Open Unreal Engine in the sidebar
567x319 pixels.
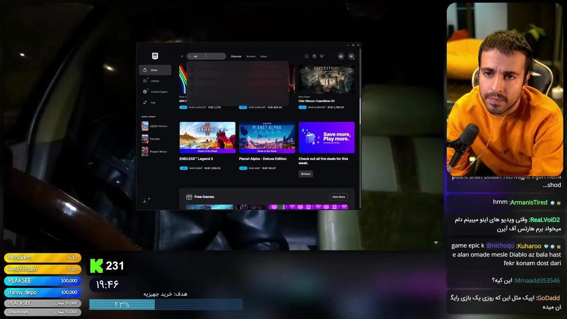pyautogui.click(x=155, y=92)
